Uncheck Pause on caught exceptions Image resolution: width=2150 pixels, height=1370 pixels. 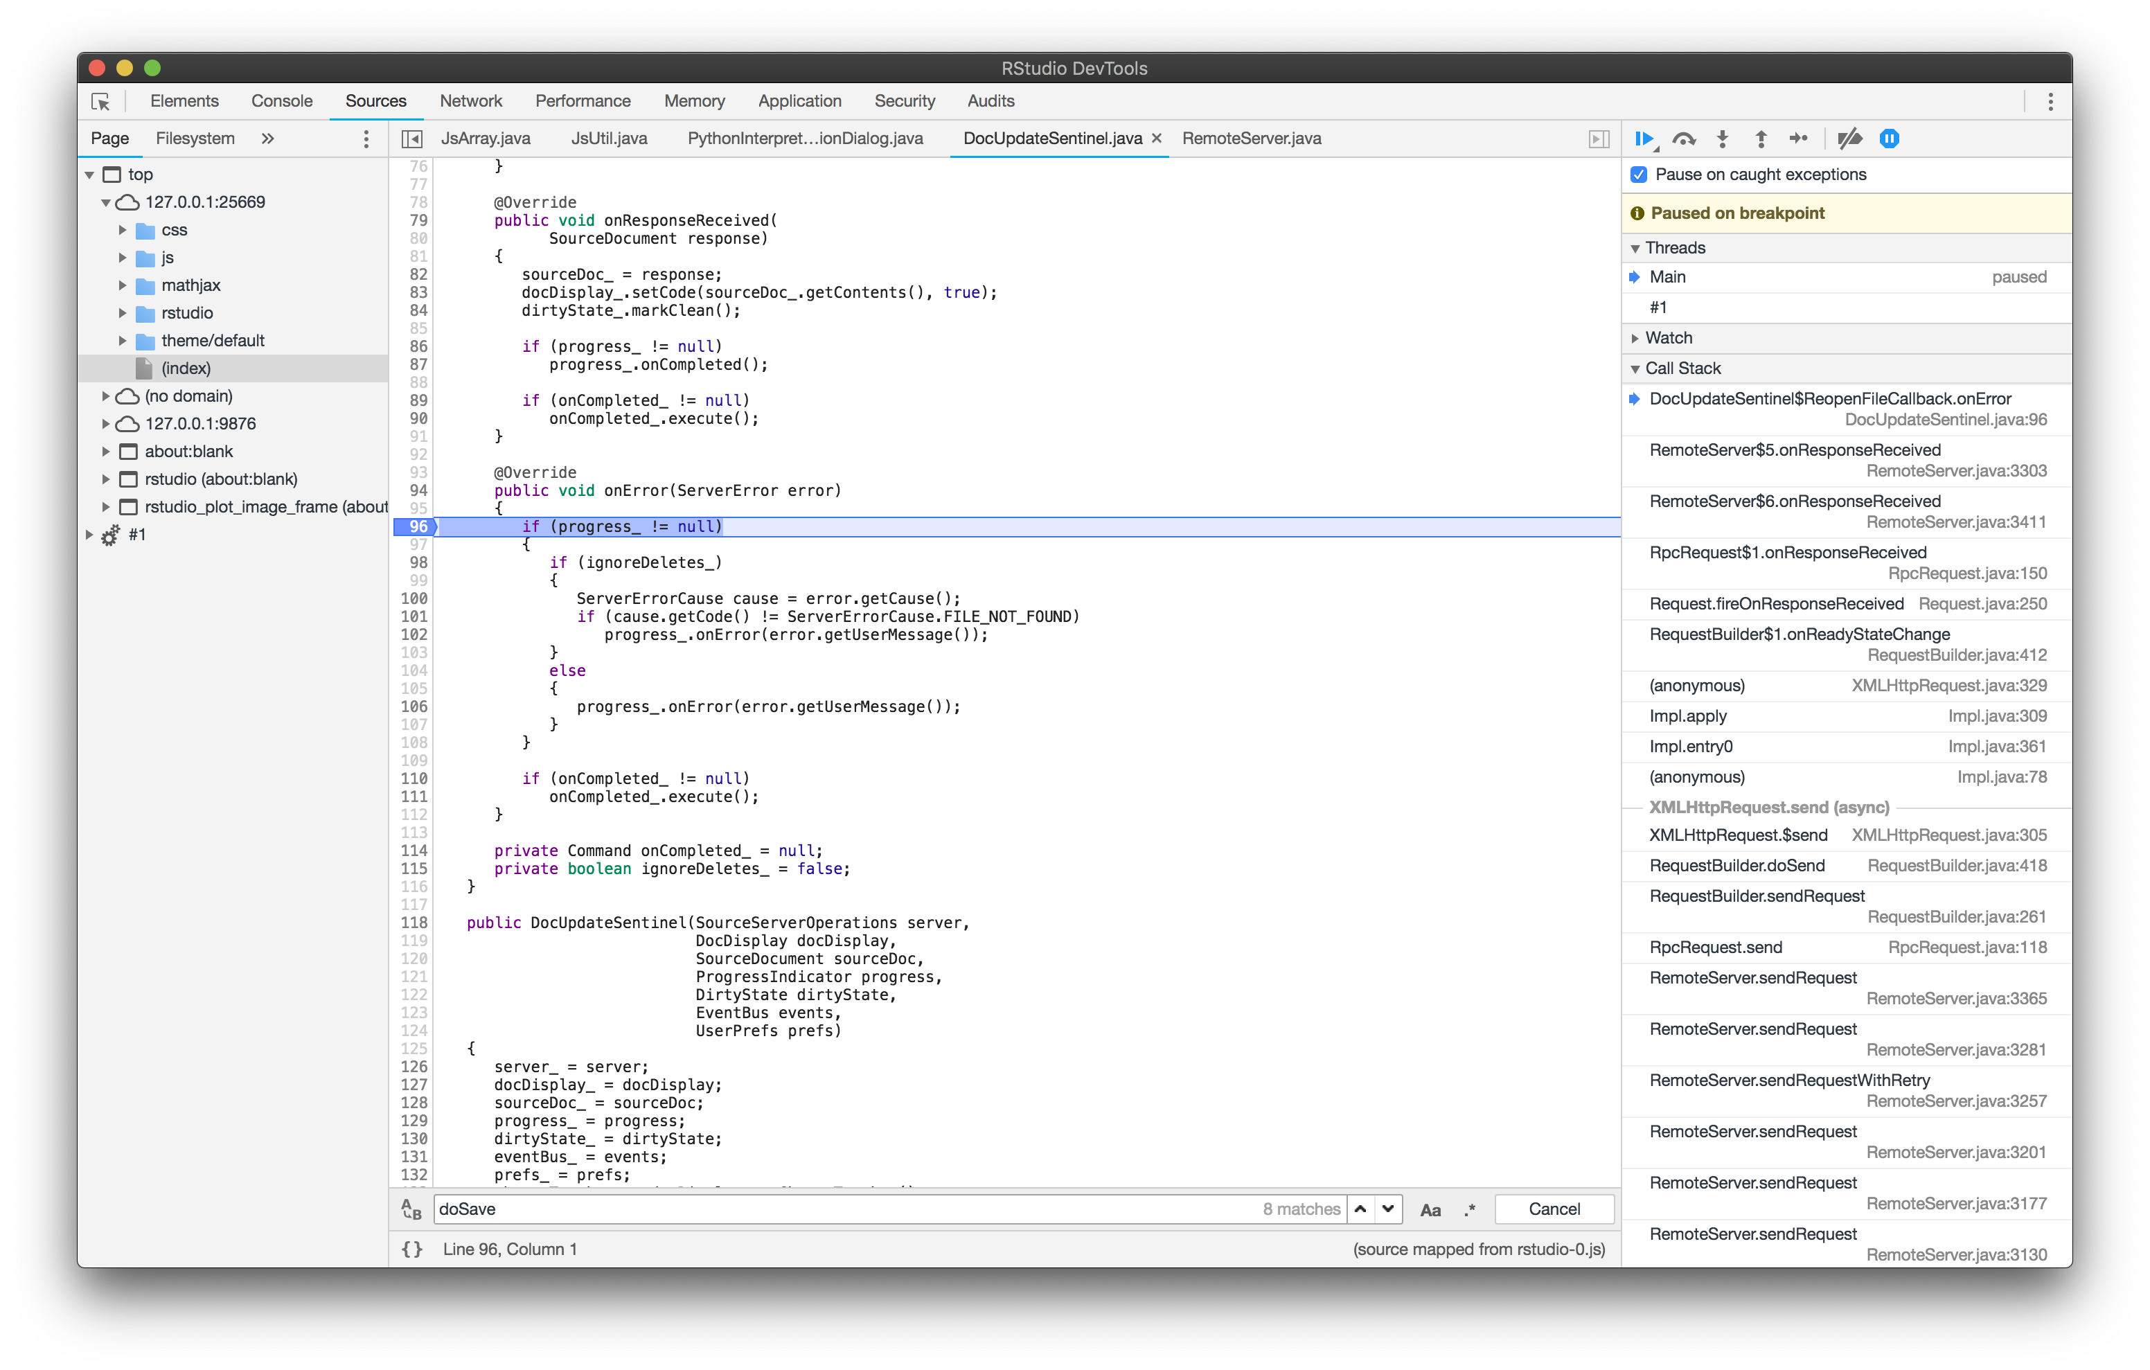click(x=1638, y=174)
